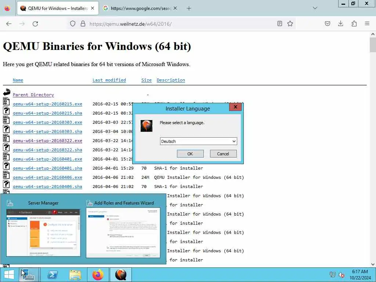The height and width of the screenshot is (282, 376).
Task: Switch to the google.com search tab
Action: click(141, 8)
